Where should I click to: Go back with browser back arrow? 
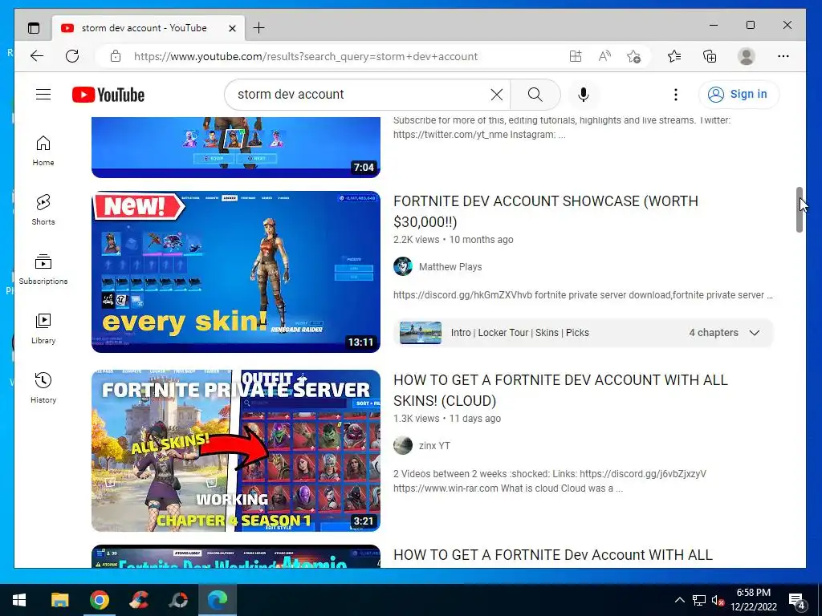(x=37, y=56)
